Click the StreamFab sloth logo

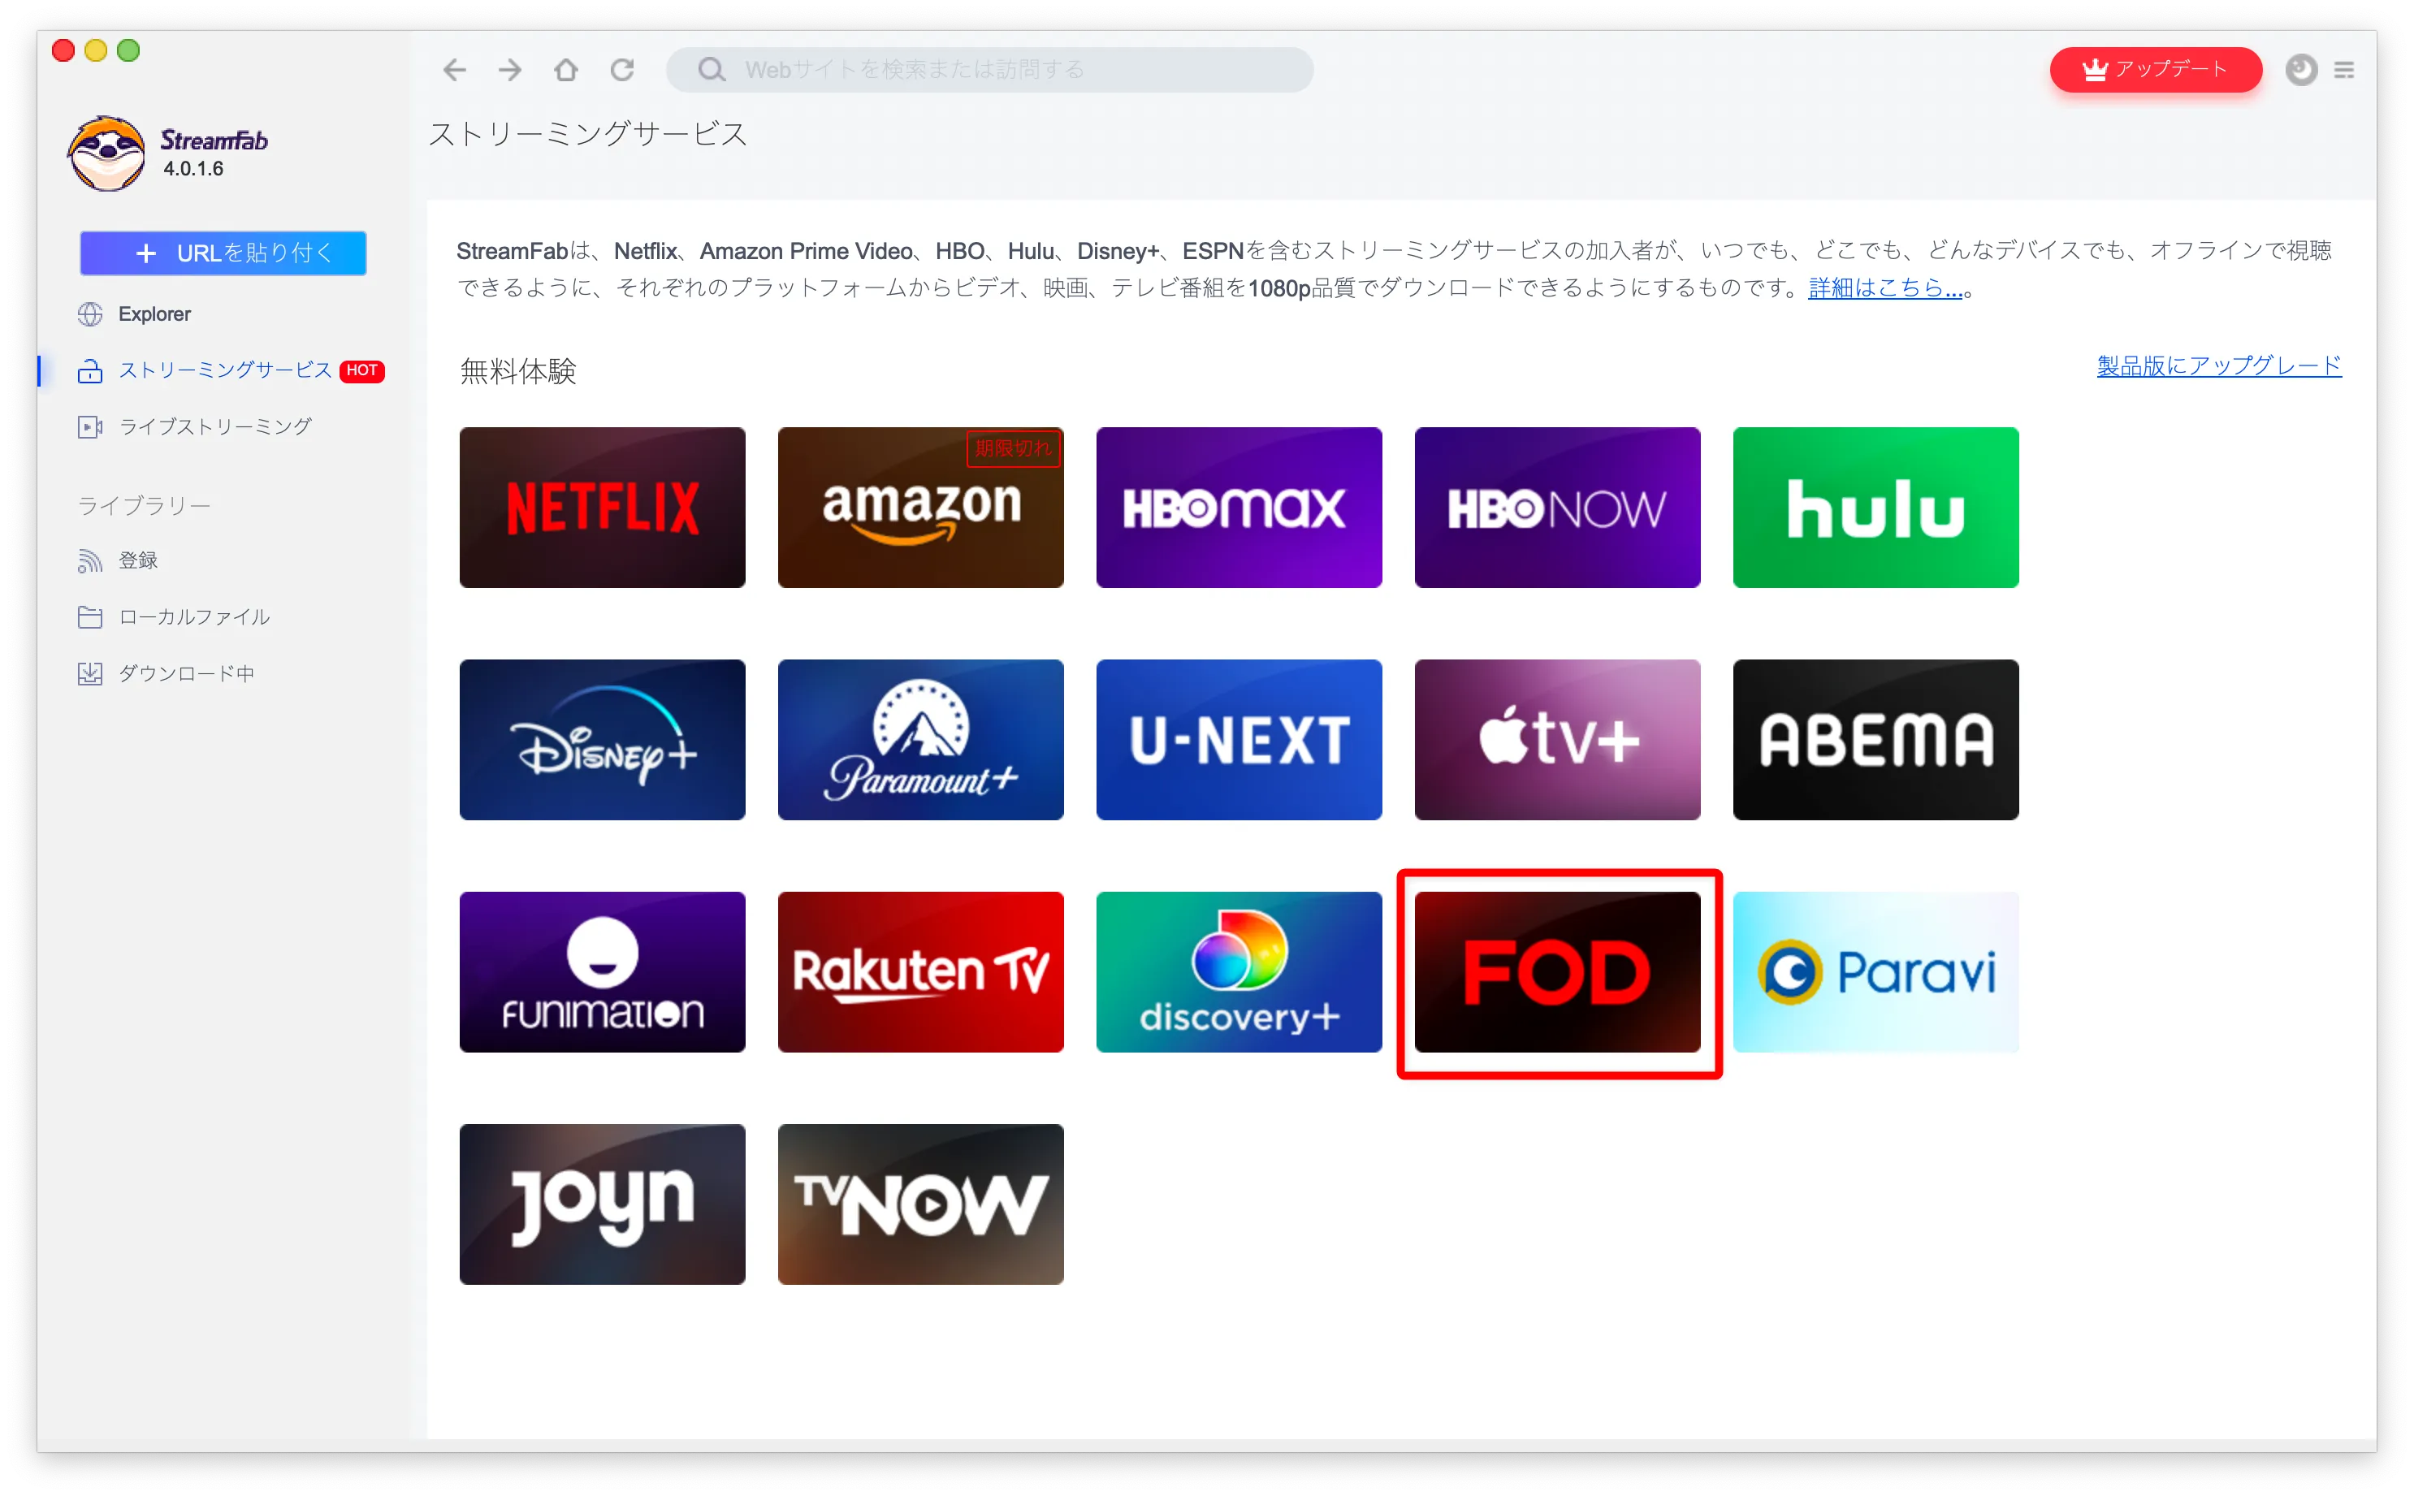(x=107, y=153)
